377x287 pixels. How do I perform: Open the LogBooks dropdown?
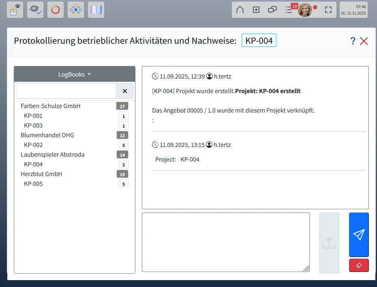(x=74, y=74)
